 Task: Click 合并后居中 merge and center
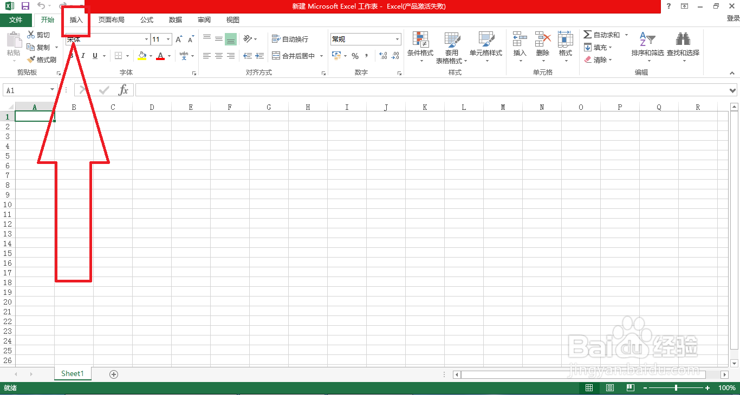tap(293, 56)
